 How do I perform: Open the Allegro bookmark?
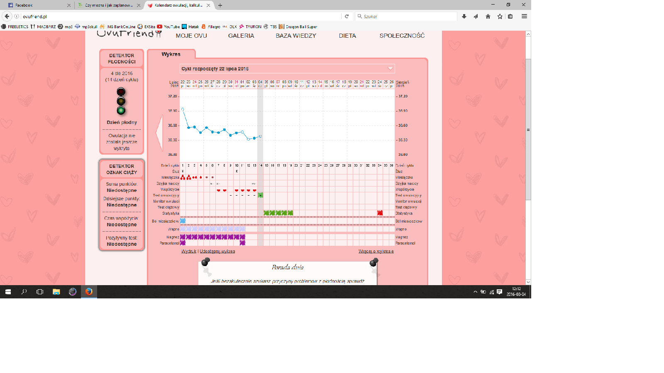tap(211, 27)
